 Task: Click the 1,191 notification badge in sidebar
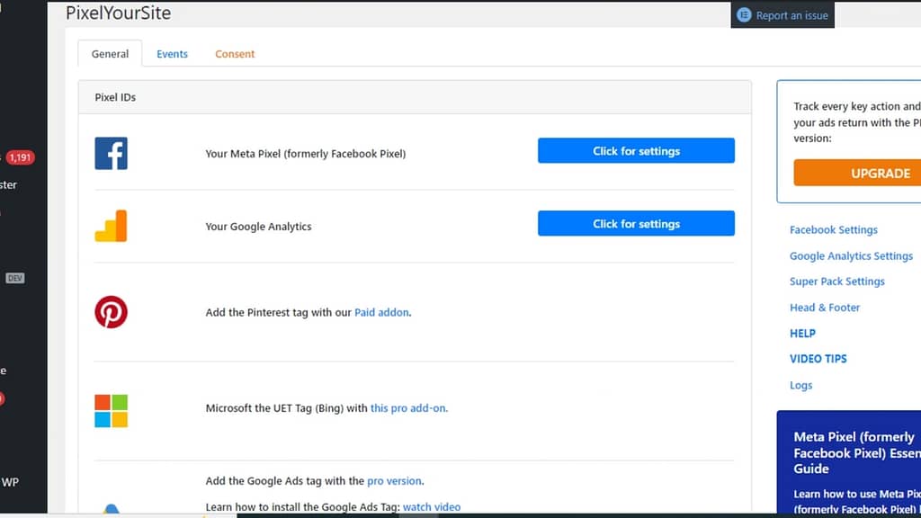click(x=20, y=157)
